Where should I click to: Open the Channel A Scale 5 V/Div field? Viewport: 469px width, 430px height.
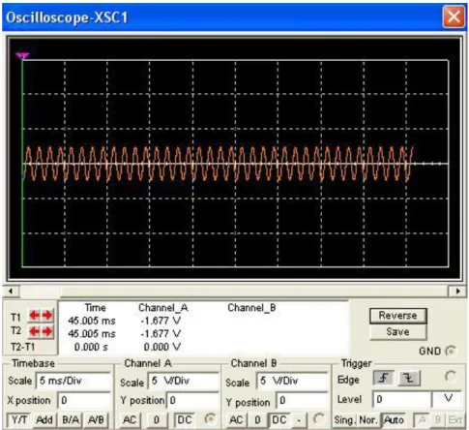tap(183, 381)
